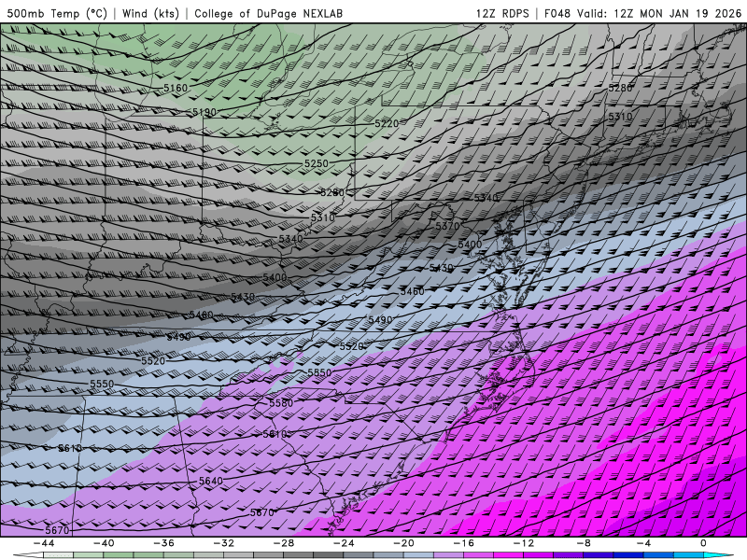Click the -16 colorbar tick label
747x560 pixels.
pos(463,543)
